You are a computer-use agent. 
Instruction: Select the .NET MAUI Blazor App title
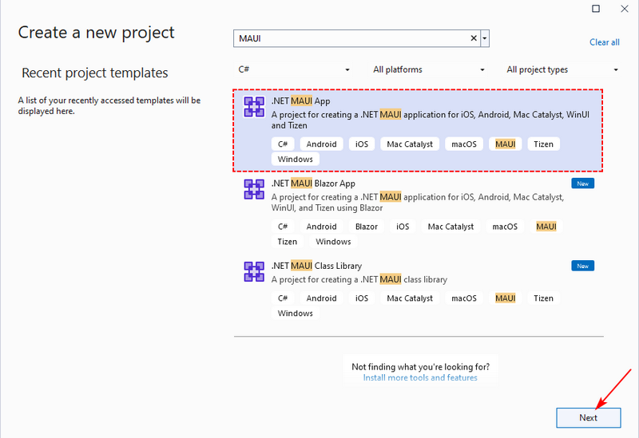click(x=313, y=183)
